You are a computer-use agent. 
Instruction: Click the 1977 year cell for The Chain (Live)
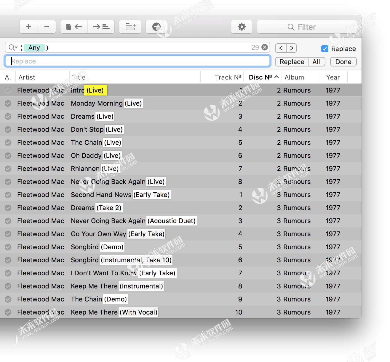(x=333, y=142)
